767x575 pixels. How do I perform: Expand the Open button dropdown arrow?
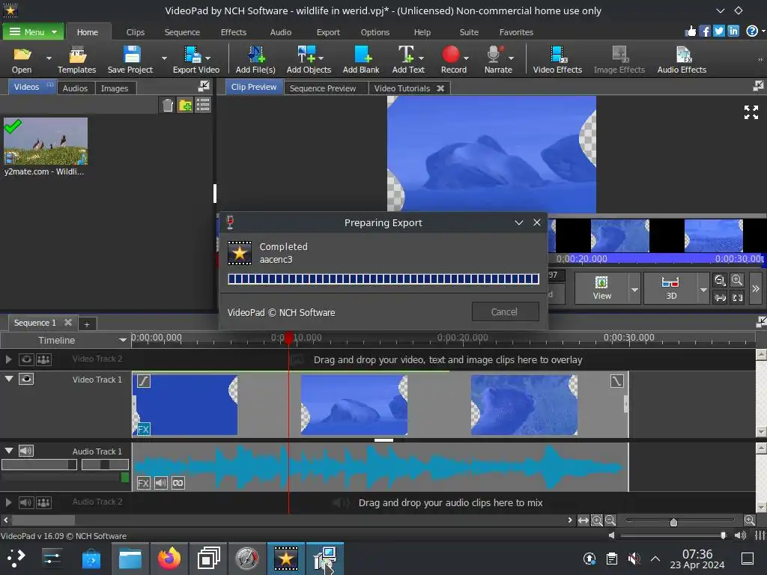(x=49, y=58)
